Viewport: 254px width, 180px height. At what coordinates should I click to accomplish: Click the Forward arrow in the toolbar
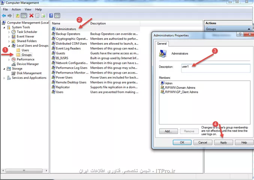[x=10, y=16]
